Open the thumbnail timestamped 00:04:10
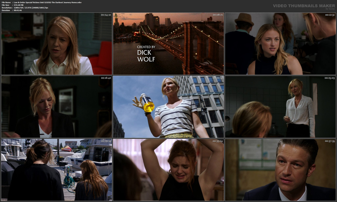Image resolution: width=337 pixels, height=202 pixels. point(57,43)
